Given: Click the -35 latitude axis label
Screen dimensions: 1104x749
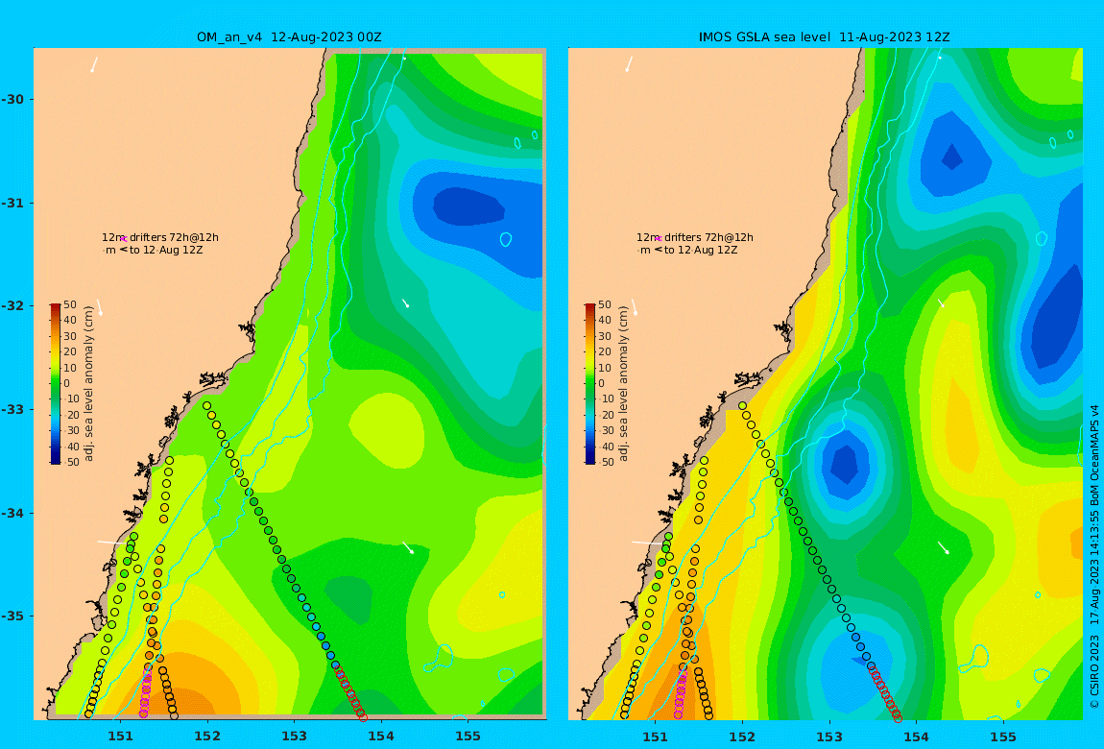Looking at the screenshot, I should click(12, 616).
